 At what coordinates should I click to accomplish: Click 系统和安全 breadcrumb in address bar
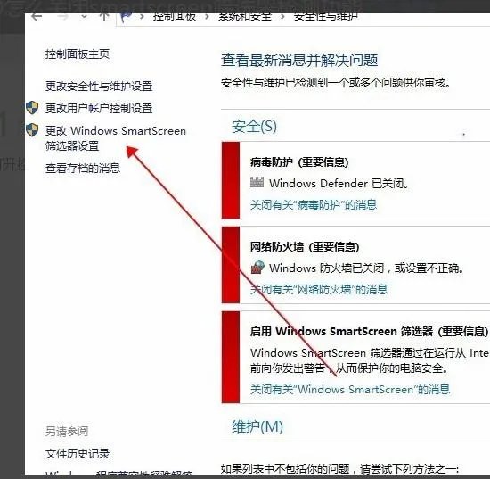pos(245,17)
